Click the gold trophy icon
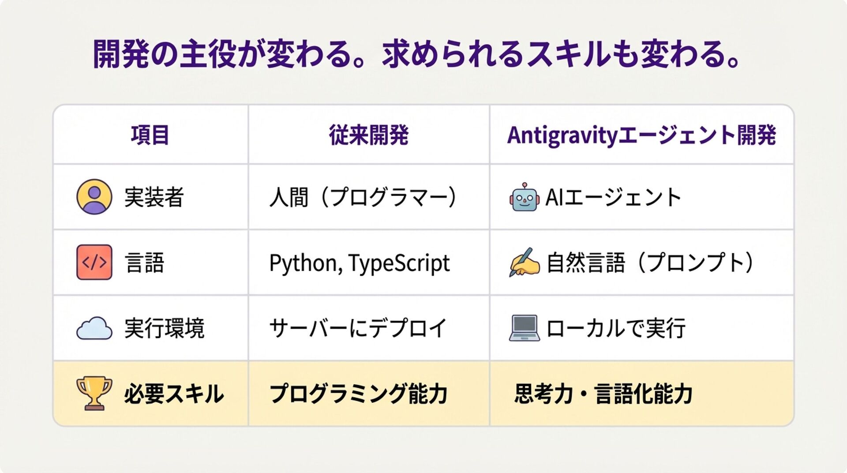 tap(94, 393)
